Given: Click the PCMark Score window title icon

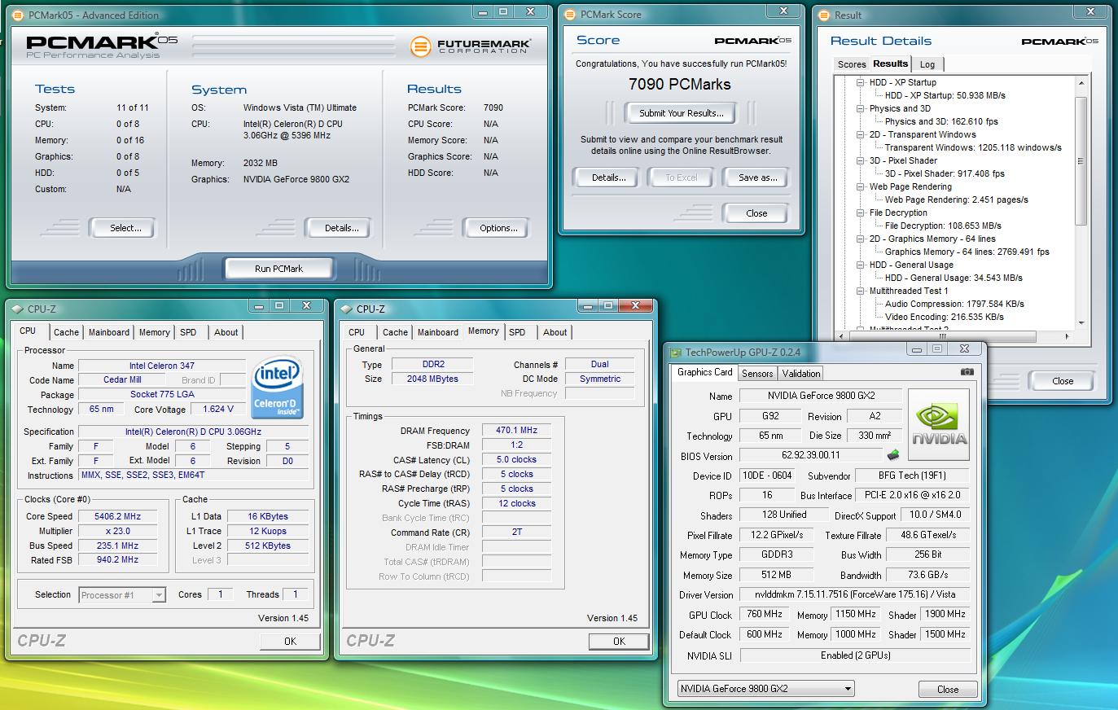Looking at the screenshot, I should (x=570, y=15).
